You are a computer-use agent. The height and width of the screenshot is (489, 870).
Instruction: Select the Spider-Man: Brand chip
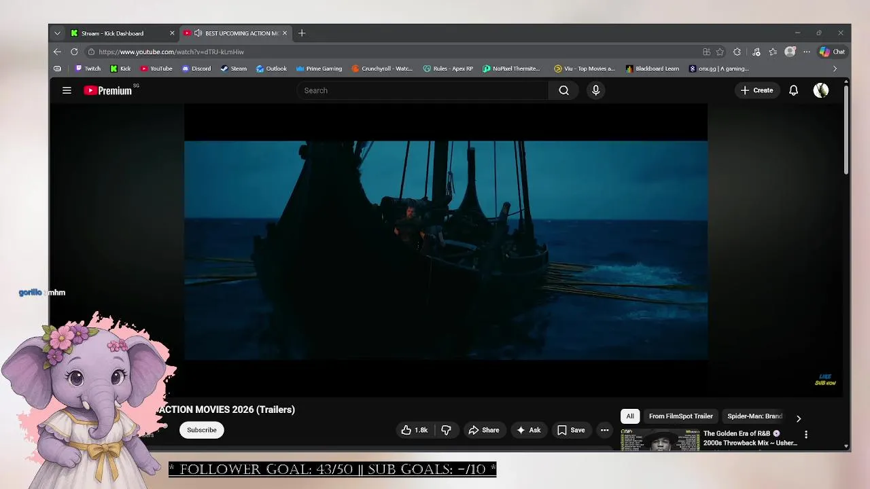click(754, 416)
